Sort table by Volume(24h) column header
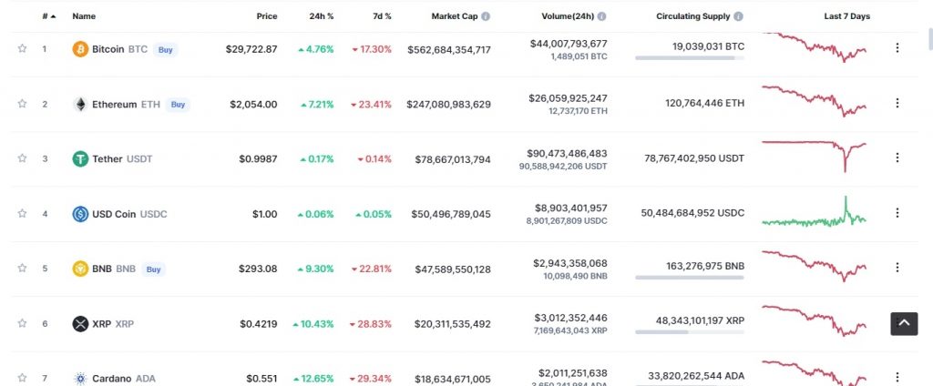Viewport: 933px width, 386px height. (568, 16)
